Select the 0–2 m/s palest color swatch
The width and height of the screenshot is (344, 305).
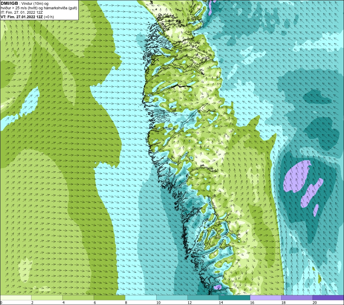pos(15,297)
